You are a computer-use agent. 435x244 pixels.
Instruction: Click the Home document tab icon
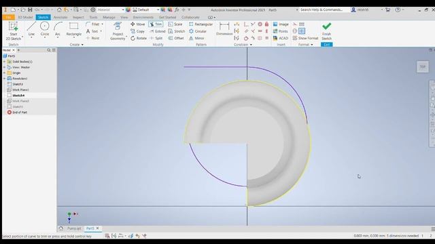point(61,228)
